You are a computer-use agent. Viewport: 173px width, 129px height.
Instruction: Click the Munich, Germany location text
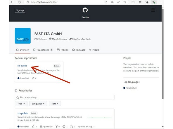pyautogui.click(x=59, y=39)
